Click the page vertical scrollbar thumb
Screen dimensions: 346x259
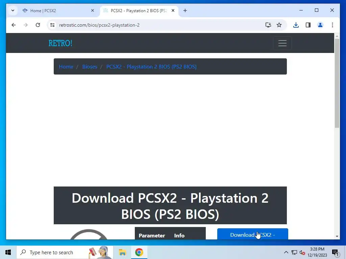click(x=337, y=83)
